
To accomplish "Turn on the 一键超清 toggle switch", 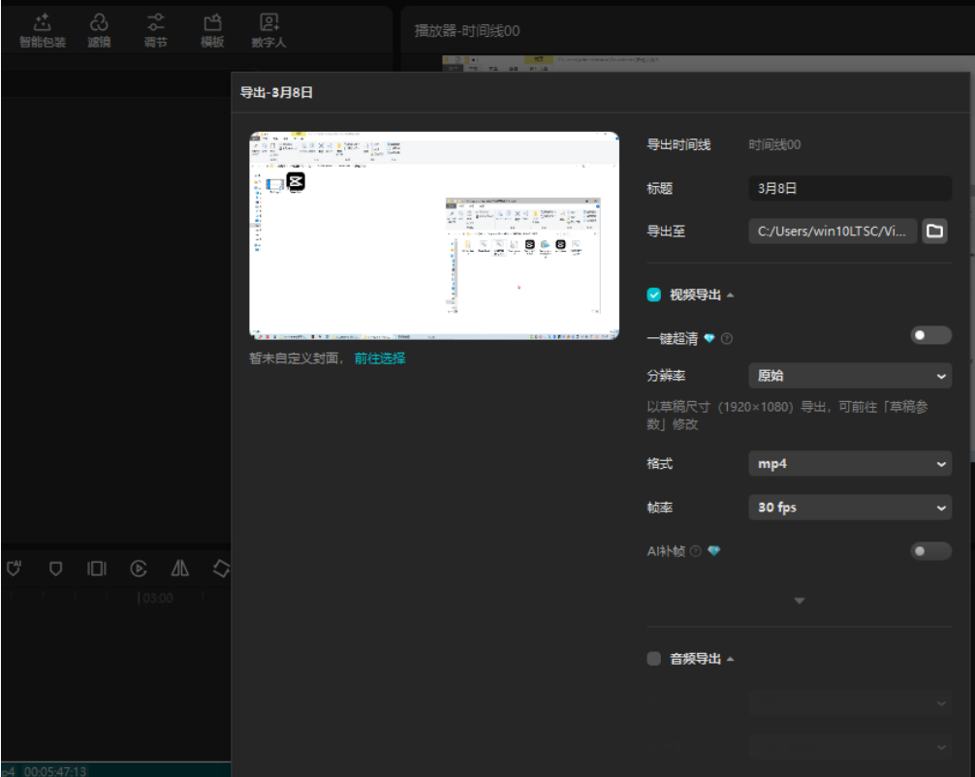I will 930,335.
